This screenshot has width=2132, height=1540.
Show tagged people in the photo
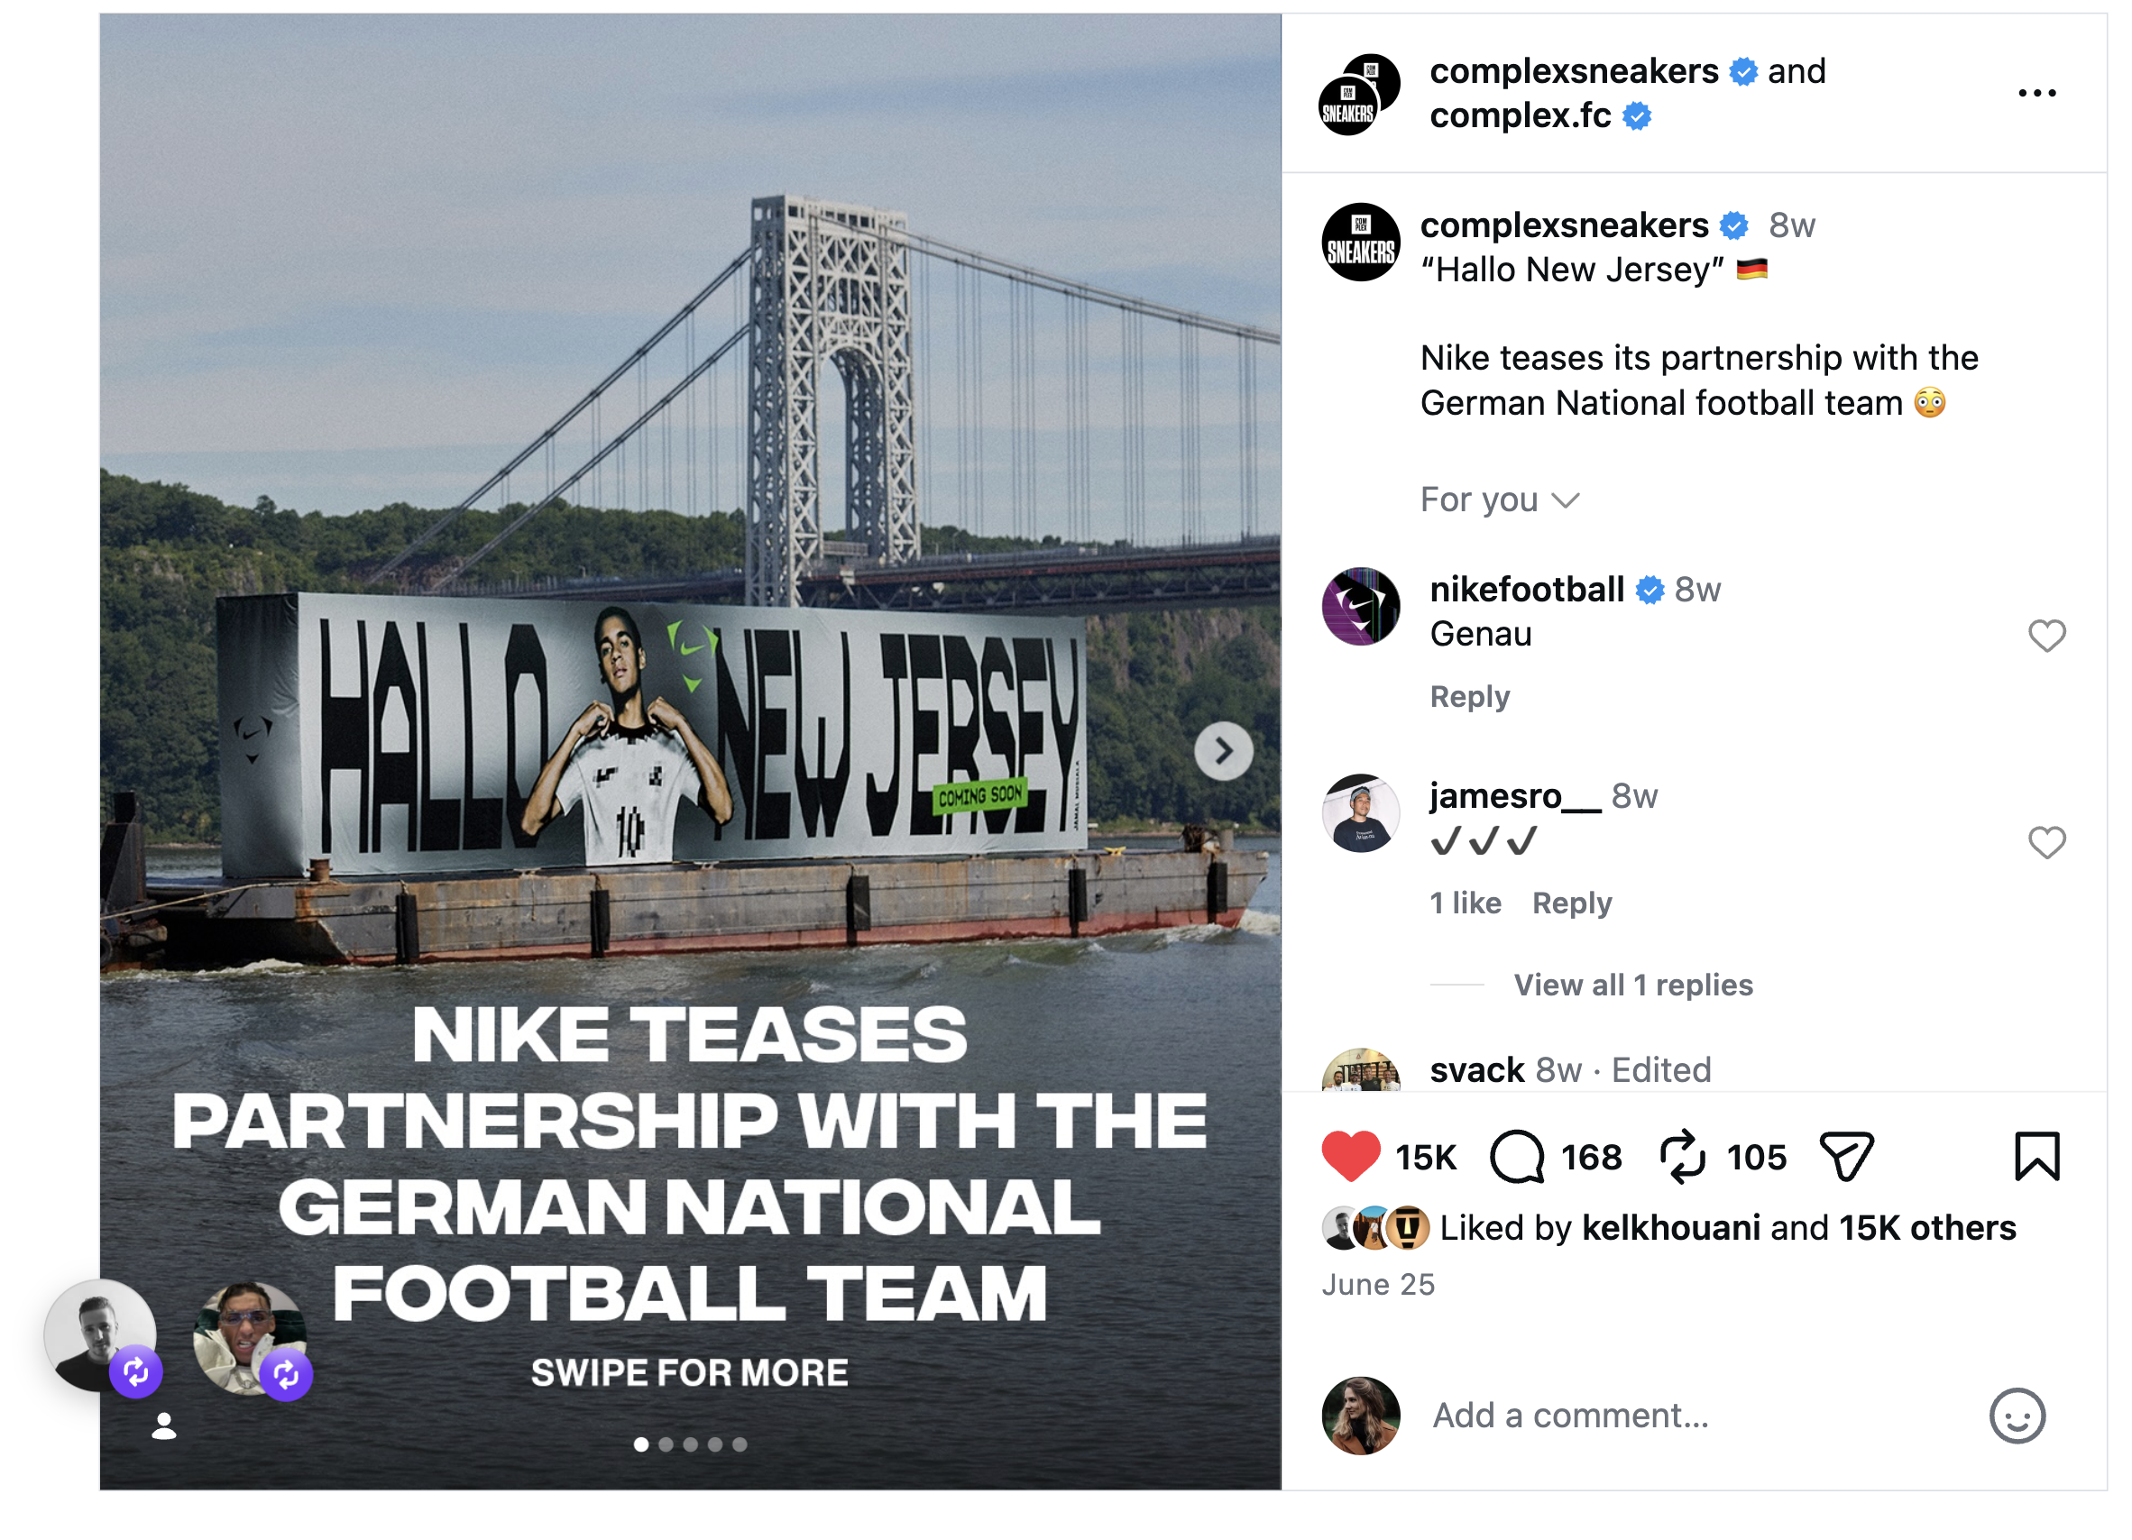click(164, 1426)
